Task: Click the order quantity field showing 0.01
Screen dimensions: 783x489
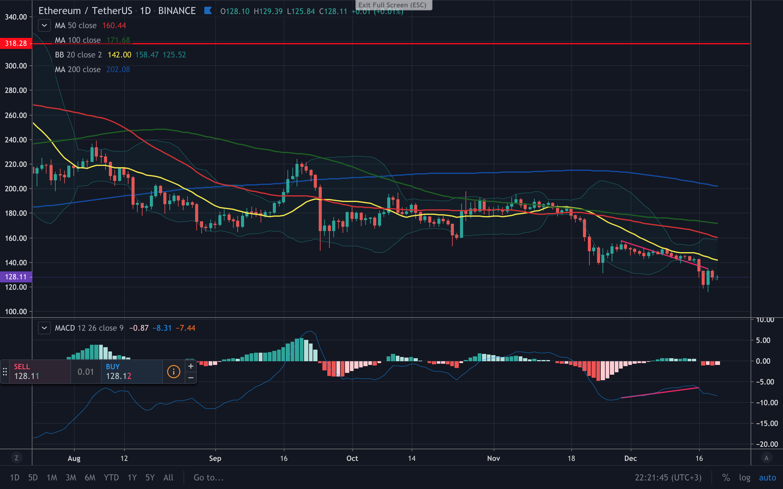Action: point(86,372)
